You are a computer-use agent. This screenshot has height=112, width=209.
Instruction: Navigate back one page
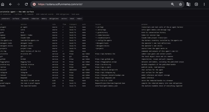tap(10, 4)
